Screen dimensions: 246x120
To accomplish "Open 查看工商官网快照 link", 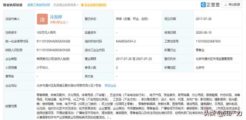I will tap(39, 5).
